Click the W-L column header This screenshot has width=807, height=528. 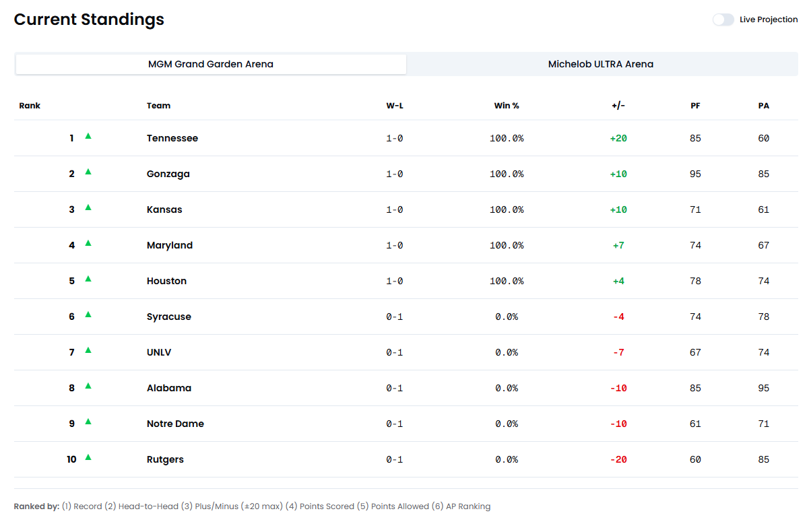(x=395, y=106)
